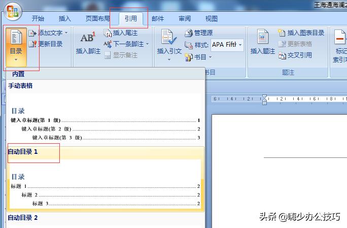The height and width of the screenshot is (228, 347).
Task: Switch to the 审阅 tab
Action: tap(185, 19)
